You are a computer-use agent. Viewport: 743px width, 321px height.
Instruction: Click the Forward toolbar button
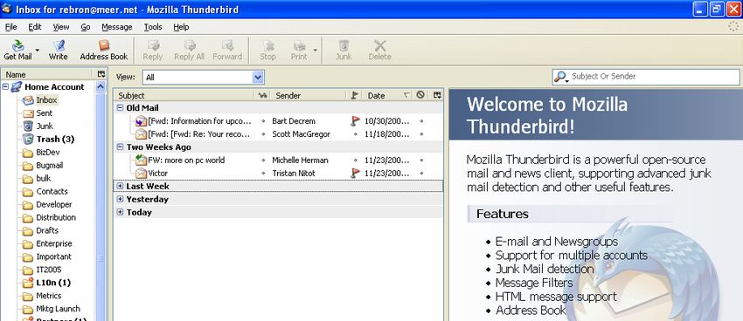[227, 50]
